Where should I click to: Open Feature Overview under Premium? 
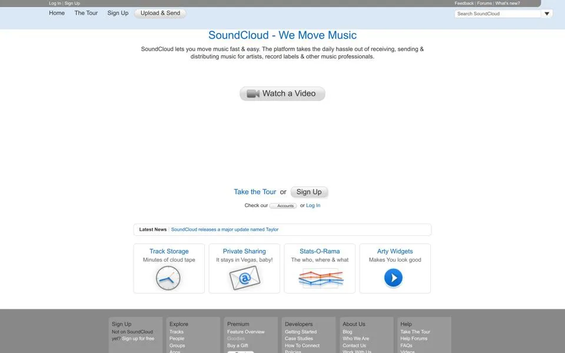[x=246, y=332]
